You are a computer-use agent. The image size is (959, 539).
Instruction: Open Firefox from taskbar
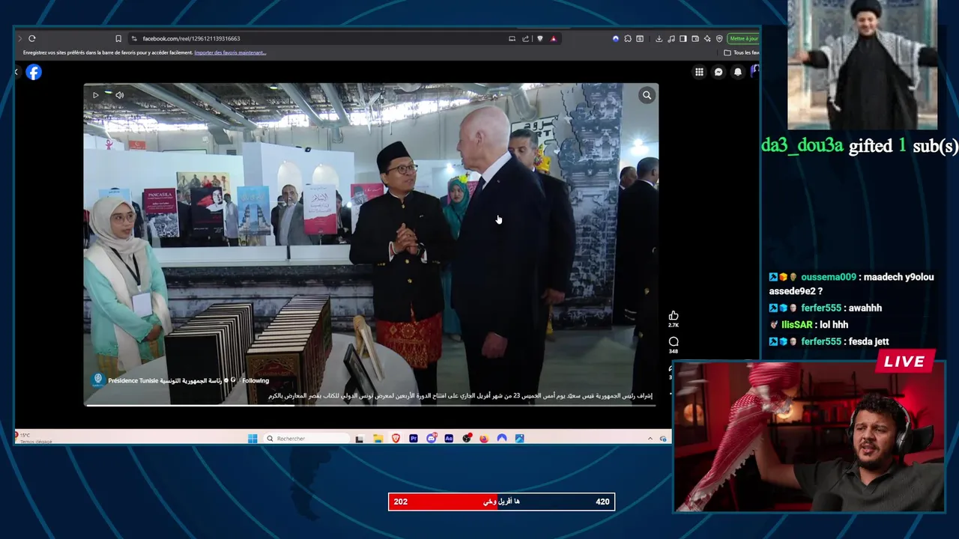(484, 439)
